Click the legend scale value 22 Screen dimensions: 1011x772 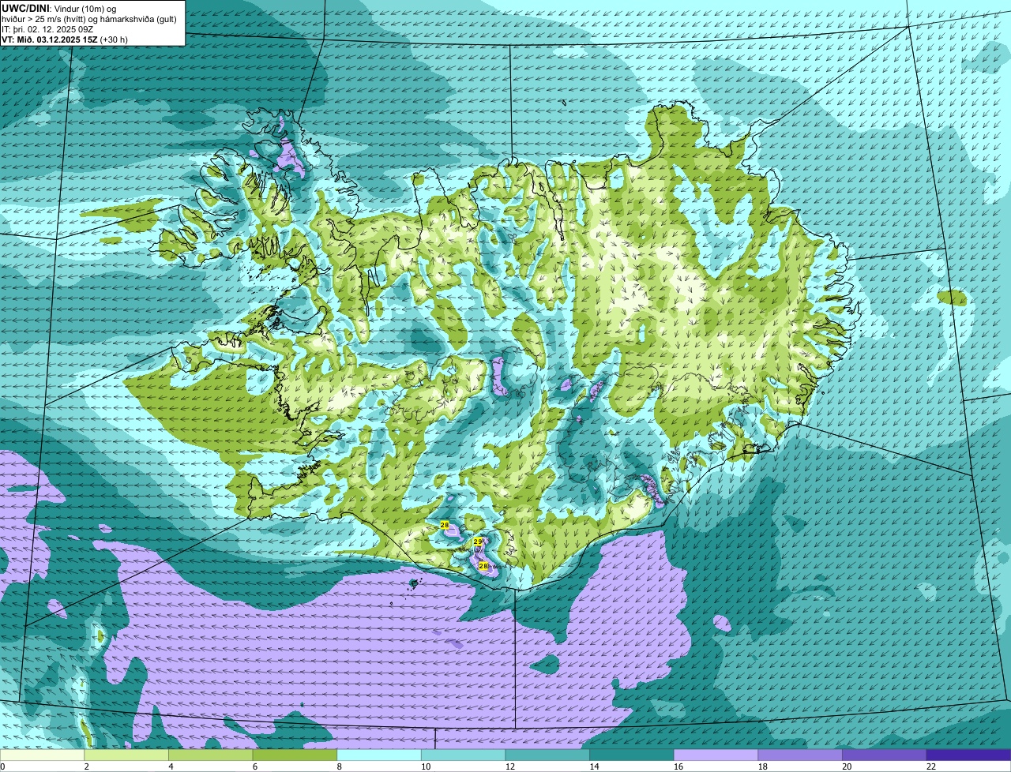coord(930,766)
